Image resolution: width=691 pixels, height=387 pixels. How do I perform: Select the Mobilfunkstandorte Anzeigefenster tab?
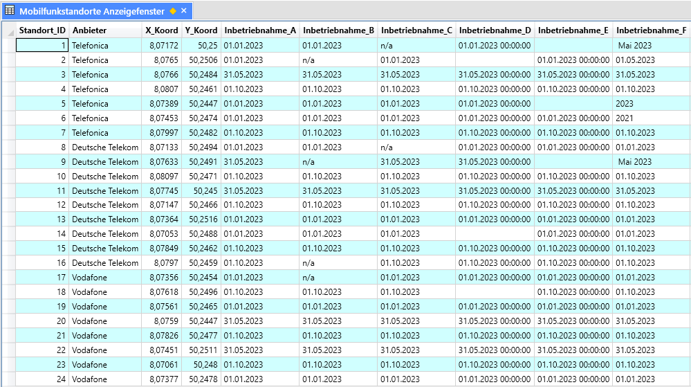click(97, 11)
